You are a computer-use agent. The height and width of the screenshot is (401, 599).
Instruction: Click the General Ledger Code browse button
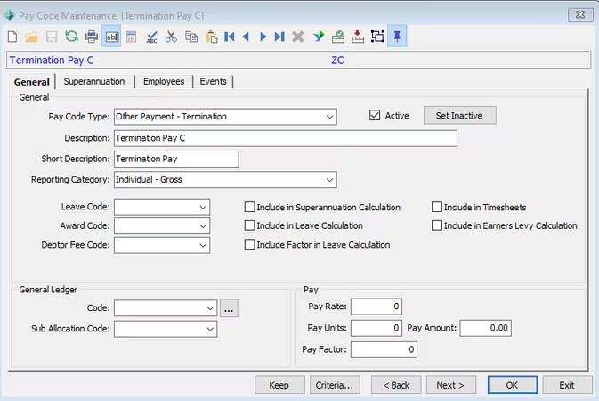[x=230, y=308]
